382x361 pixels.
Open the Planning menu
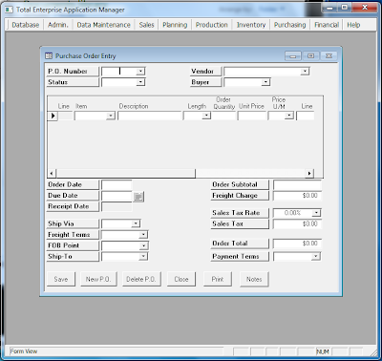point(175,25)
